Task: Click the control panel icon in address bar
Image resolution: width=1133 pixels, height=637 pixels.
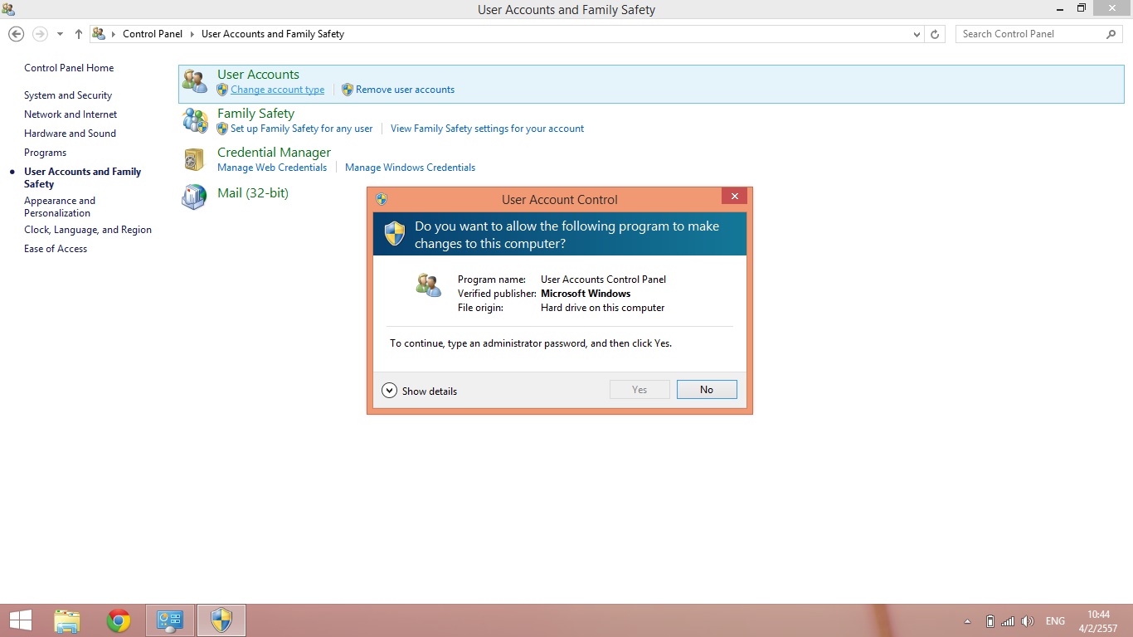Action: [99, 34]
